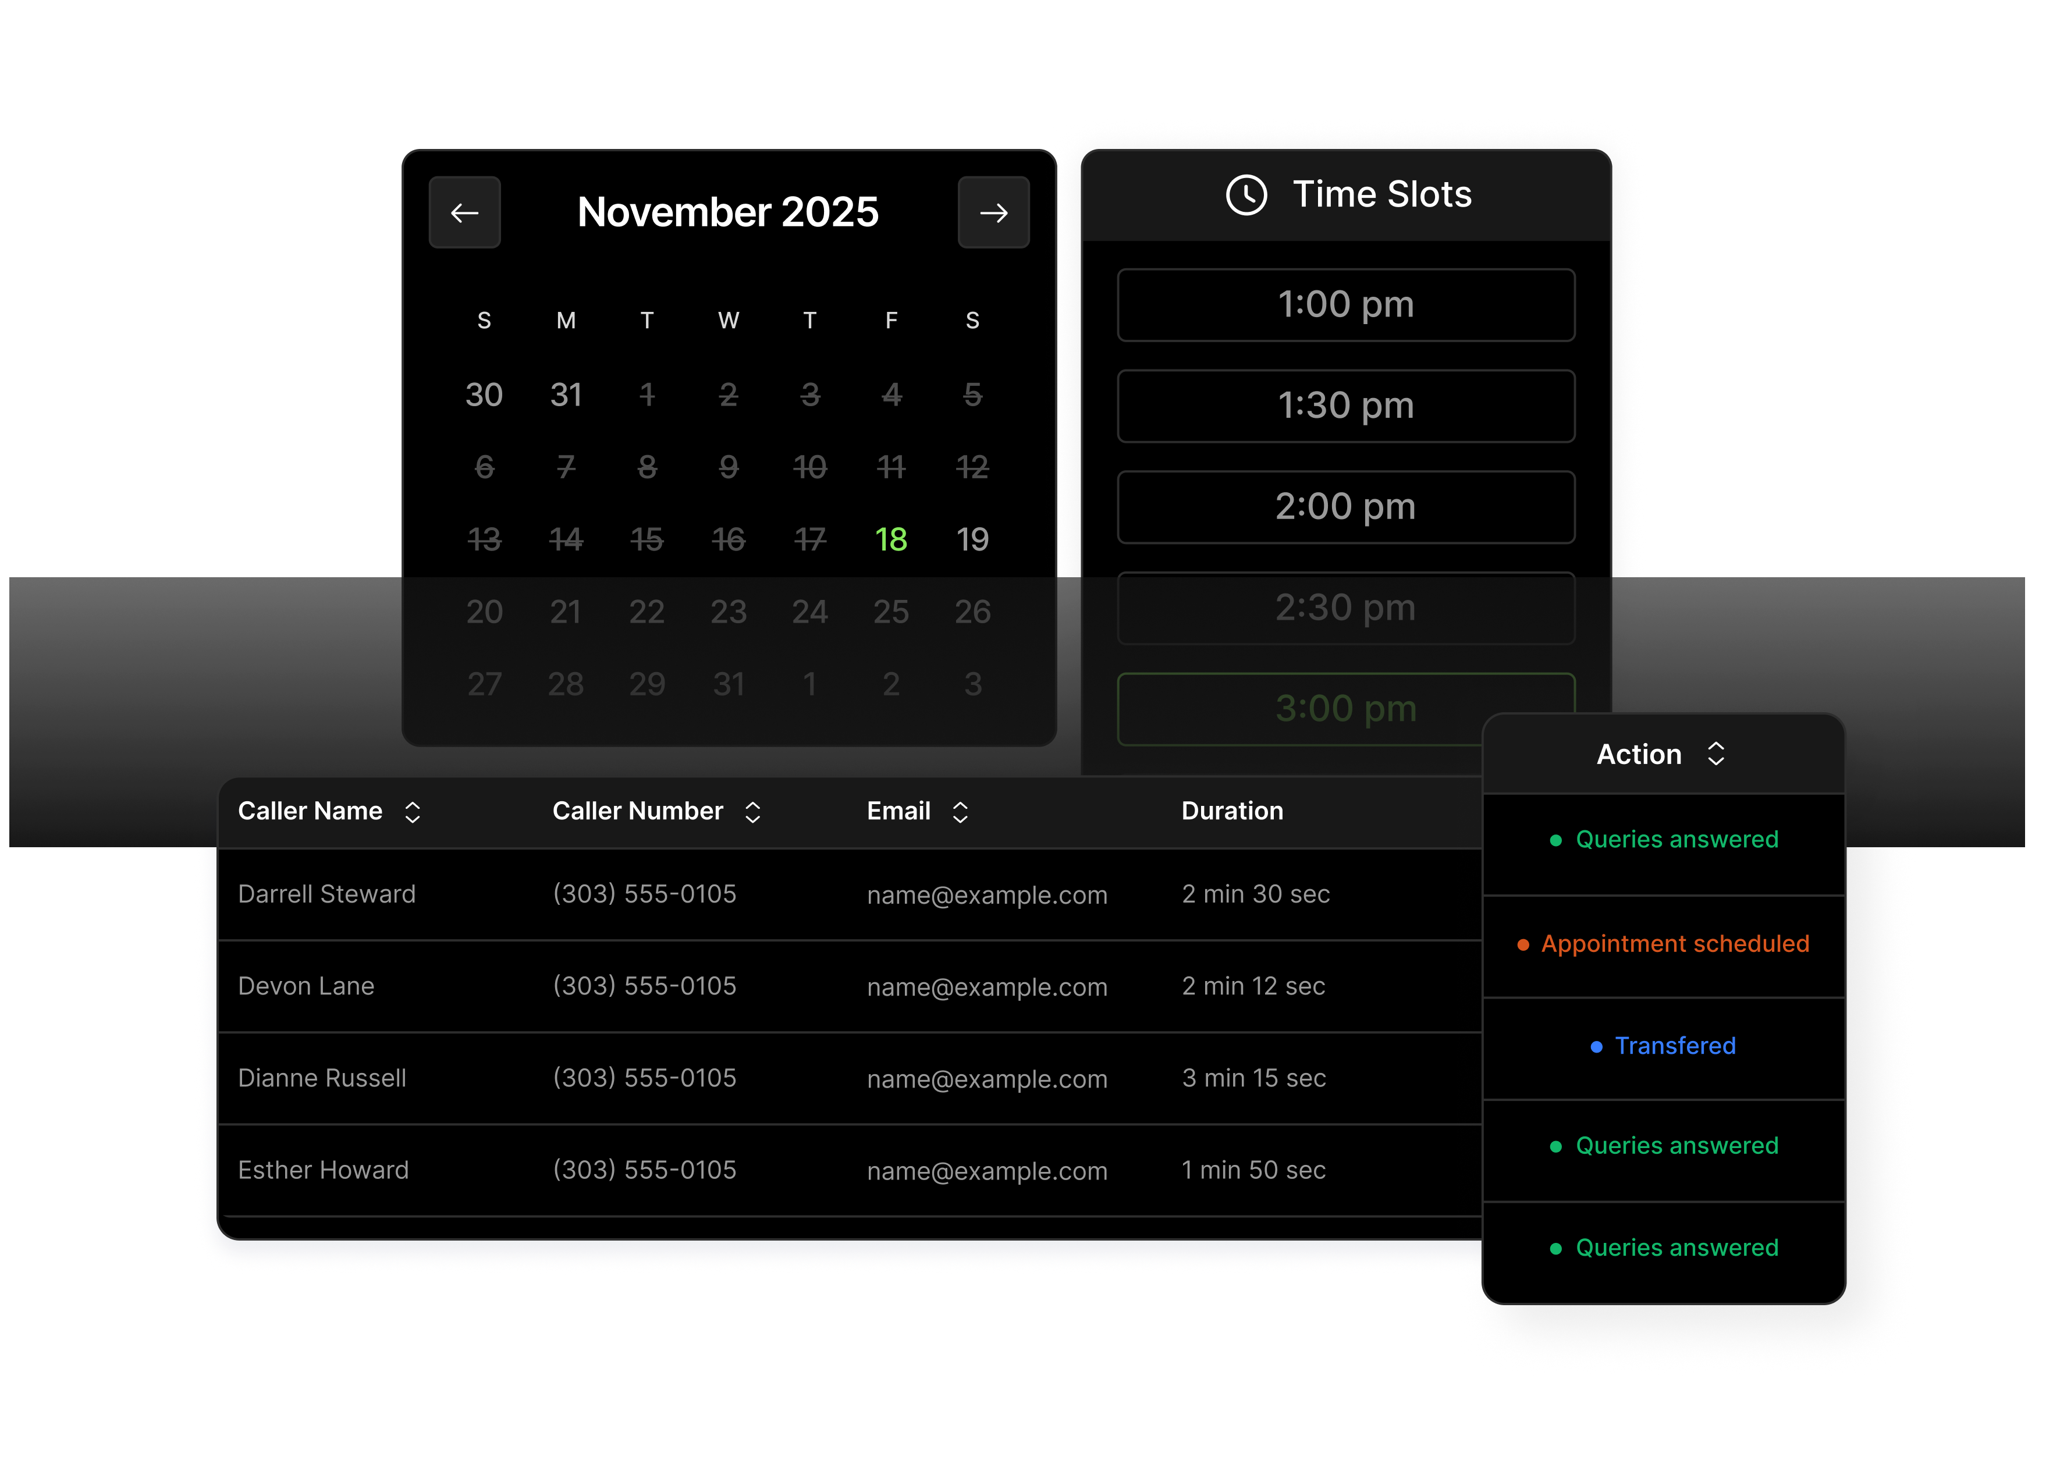Sort by Action column arrows
The width and height of the screenshot is (2053, 1471).
pos(1715,754)
